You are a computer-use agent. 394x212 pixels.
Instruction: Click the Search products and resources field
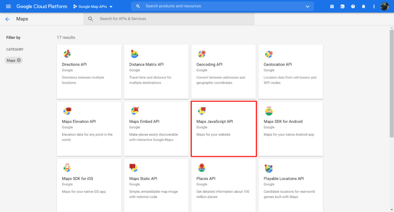coord(222,6)
